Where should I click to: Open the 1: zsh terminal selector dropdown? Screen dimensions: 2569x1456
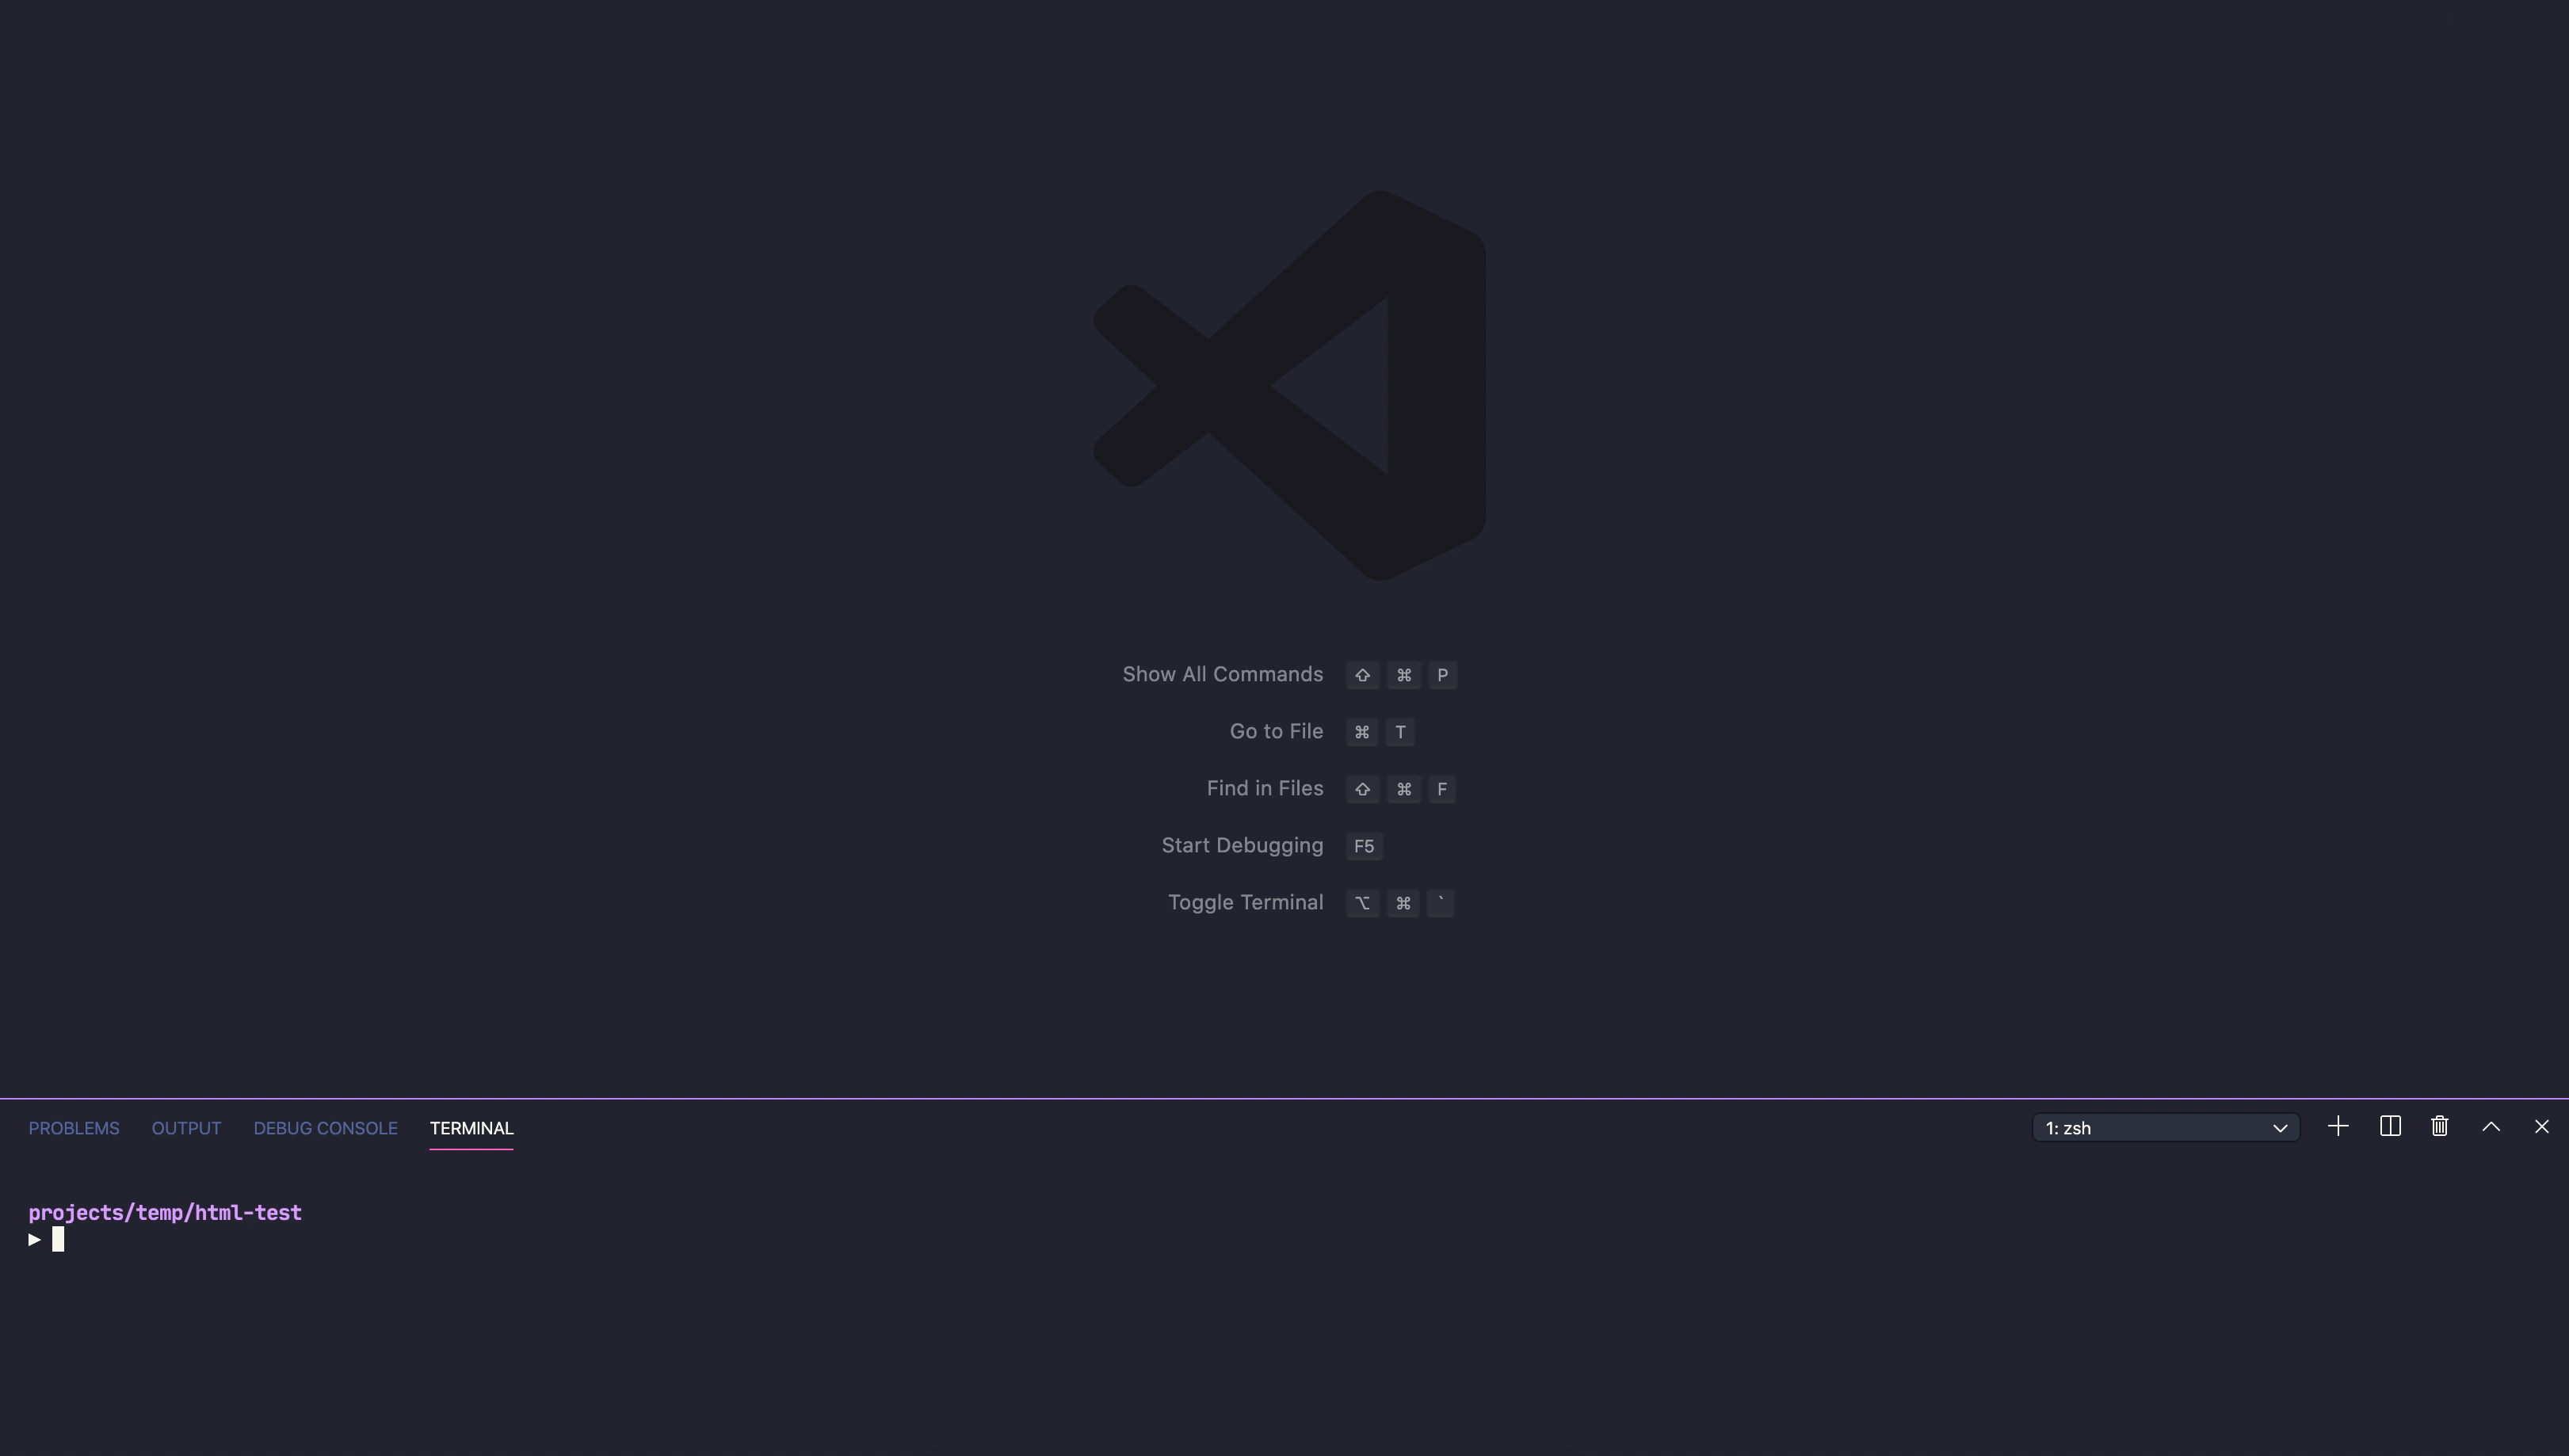pyautogui.click(x=2165, y=1127)
